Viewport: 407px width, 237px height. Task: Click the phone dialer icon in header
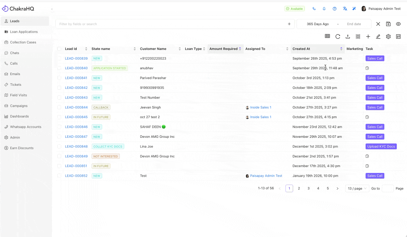pyautogui.click(x=314, y=9)
